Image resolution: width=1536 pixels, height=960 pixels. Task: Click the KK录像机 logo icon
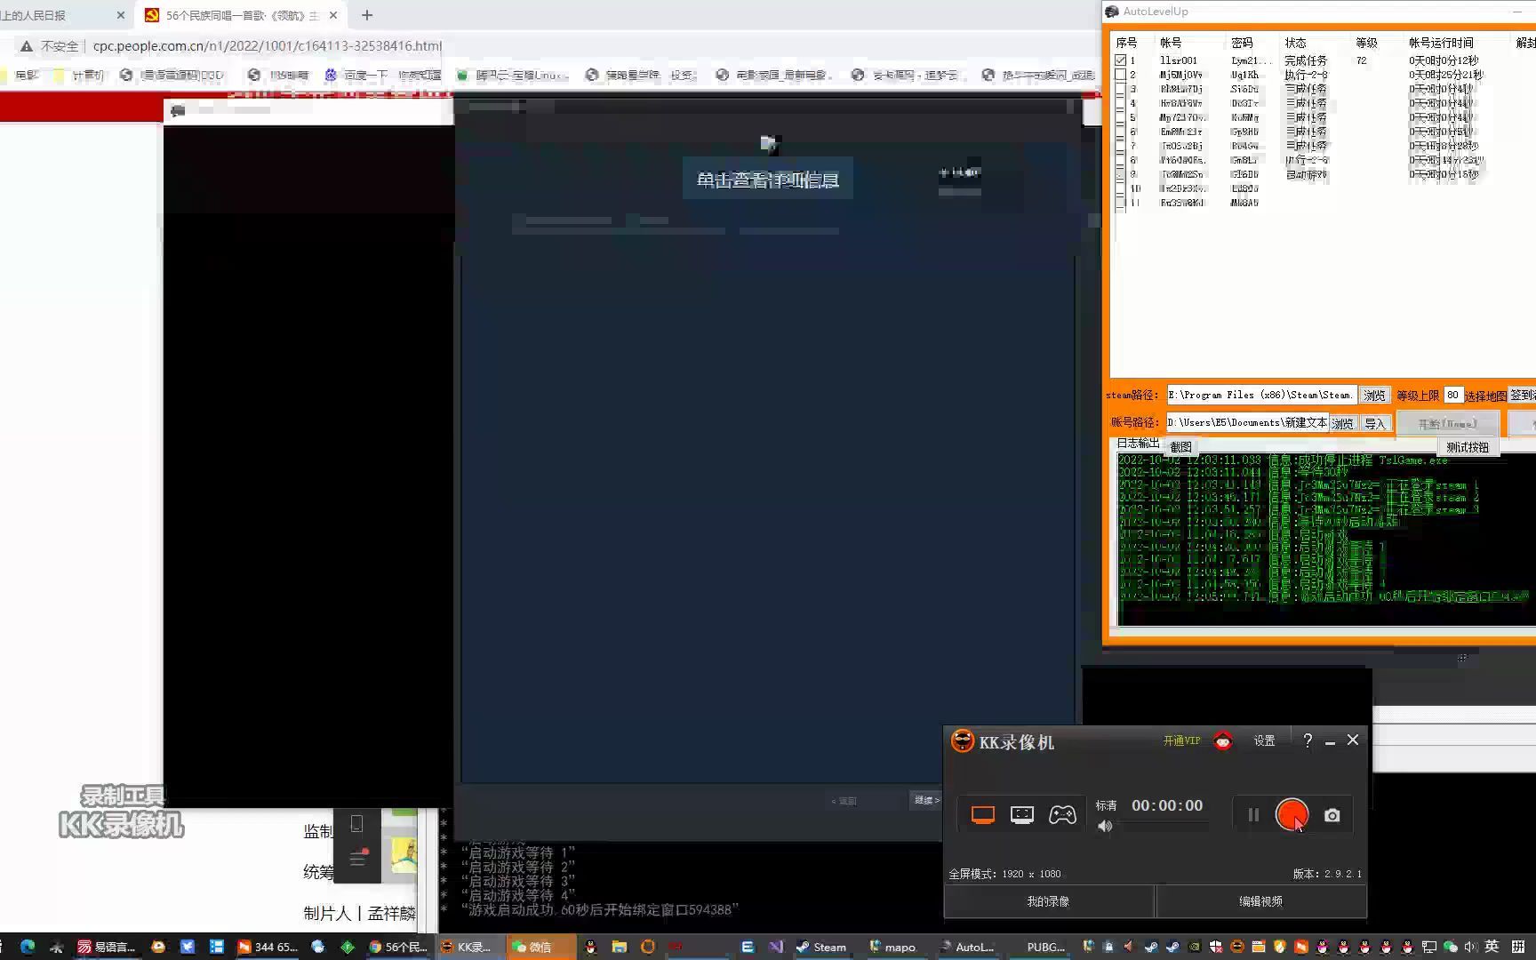point(962,740)
